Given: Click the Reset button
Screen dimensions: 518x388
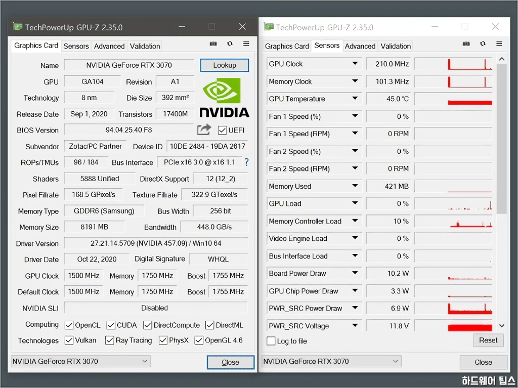Looking at the screenshot, I should 488,340.
